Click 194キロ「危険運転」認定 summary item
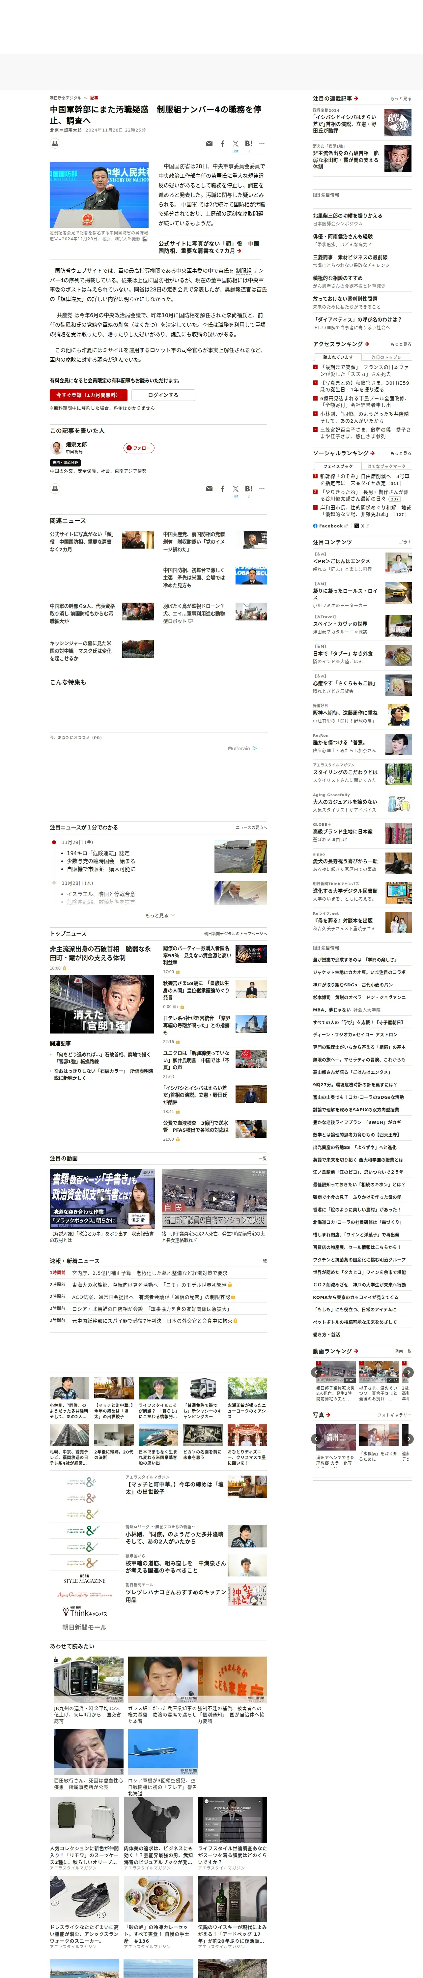Image resolution: width=423 pixels, height=1978 pixels. coord(98,853)
